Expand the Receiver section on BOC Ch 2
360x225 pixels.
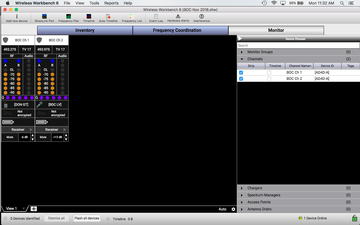65,130
